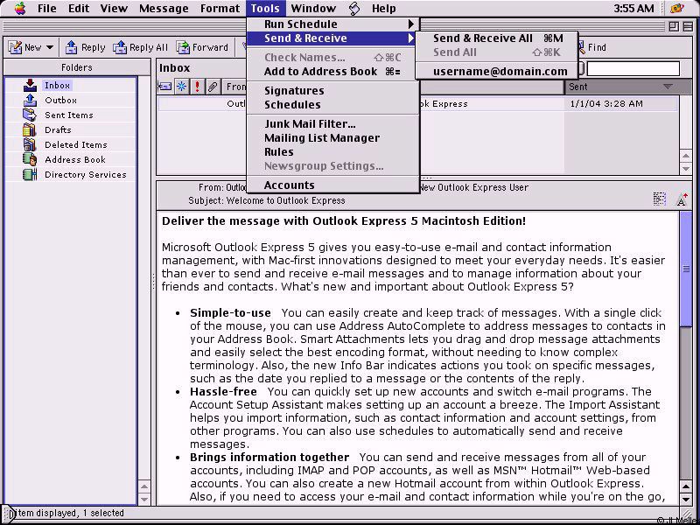Choose Send & Receive All

coord(497,38)
